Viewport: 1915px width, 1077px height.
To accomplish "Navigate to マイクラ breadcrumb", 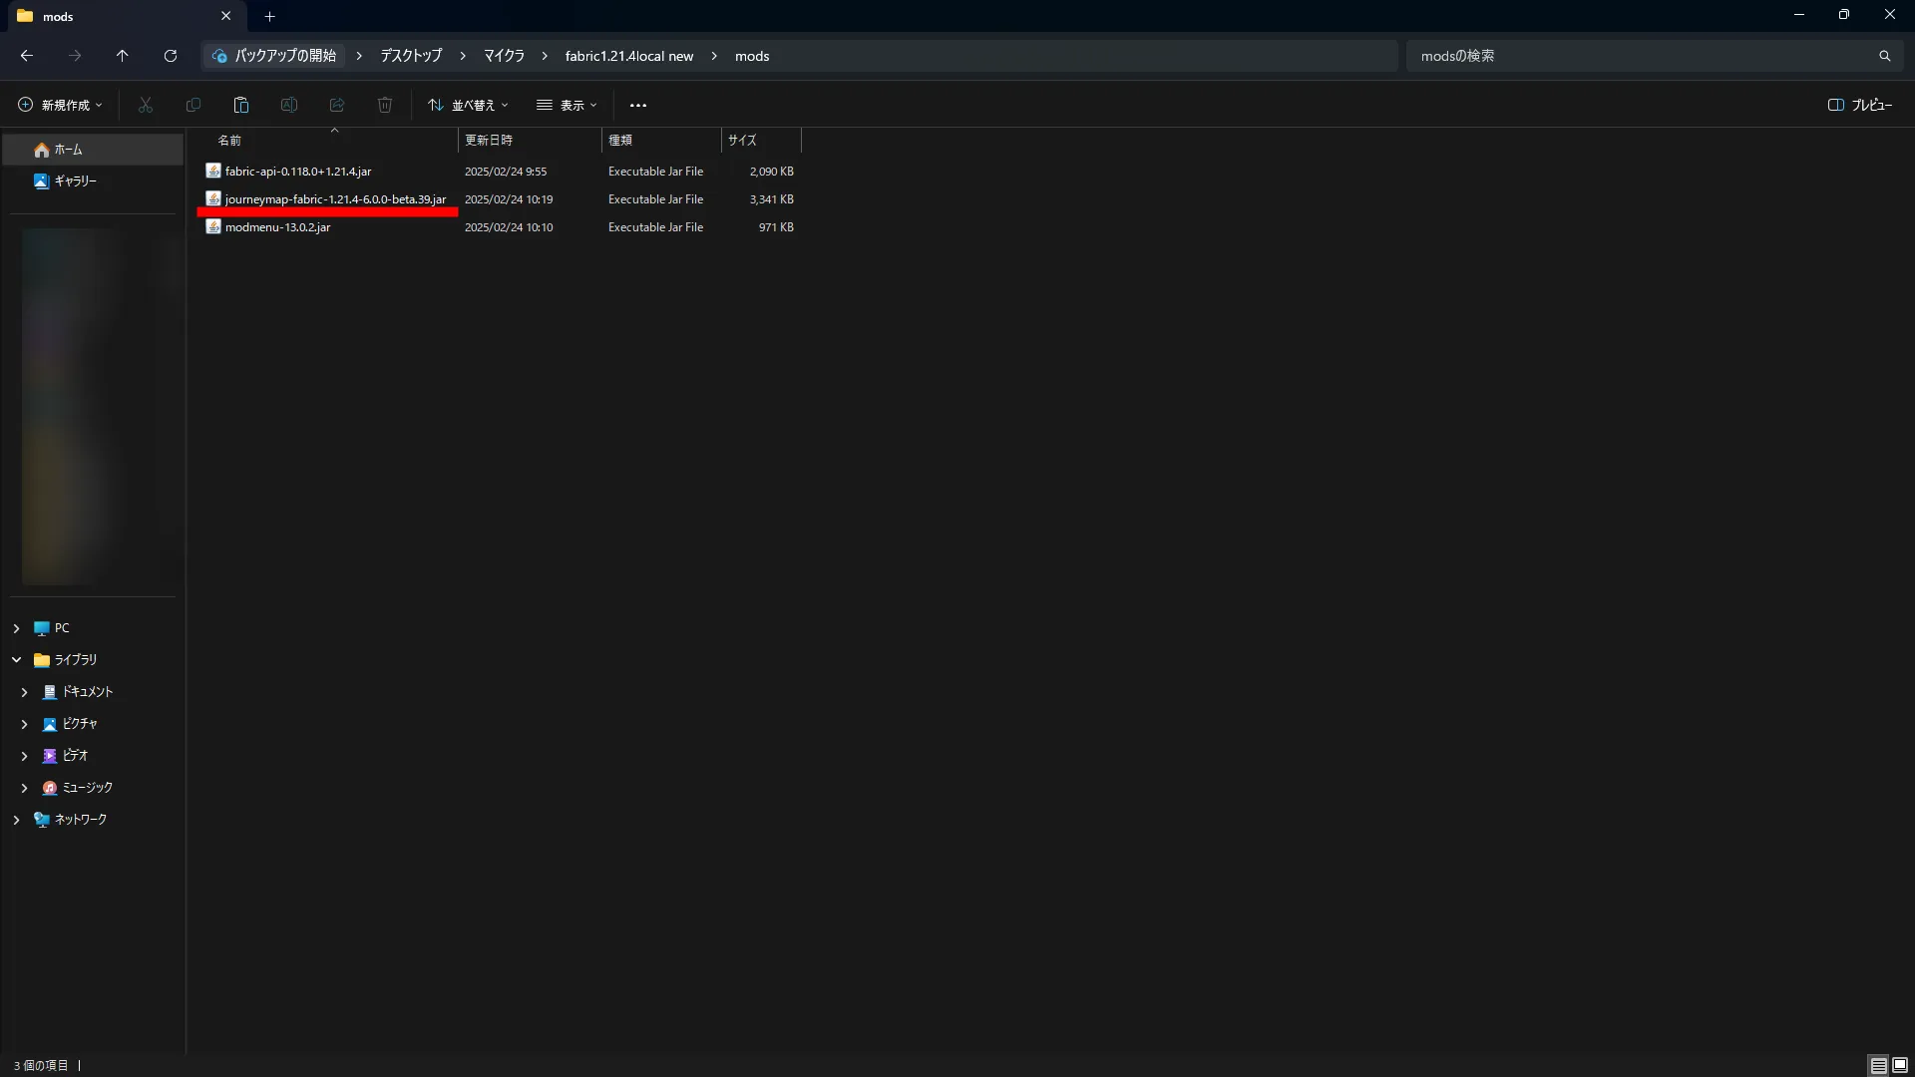I will (504, 56).
